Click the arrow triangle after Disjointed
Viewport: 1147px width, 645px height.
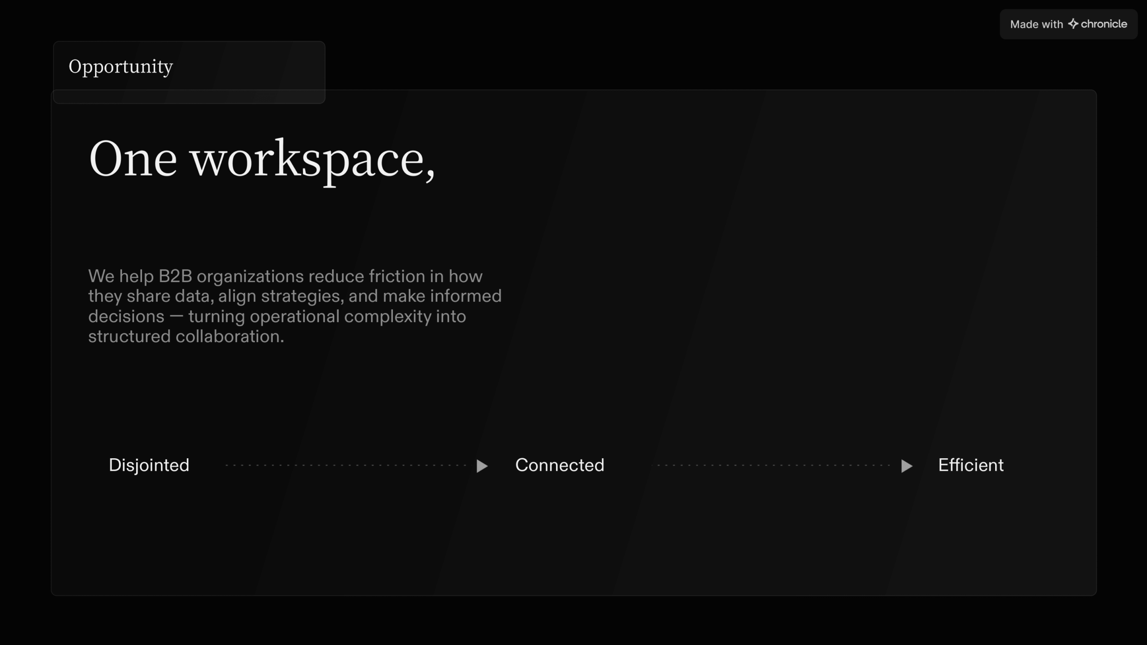(x=482, y=466)
